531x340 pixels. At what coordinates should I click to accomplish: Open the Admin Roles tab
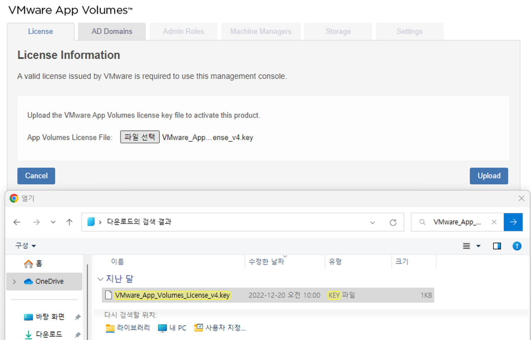pyautogui.click(x=183, y=31)
